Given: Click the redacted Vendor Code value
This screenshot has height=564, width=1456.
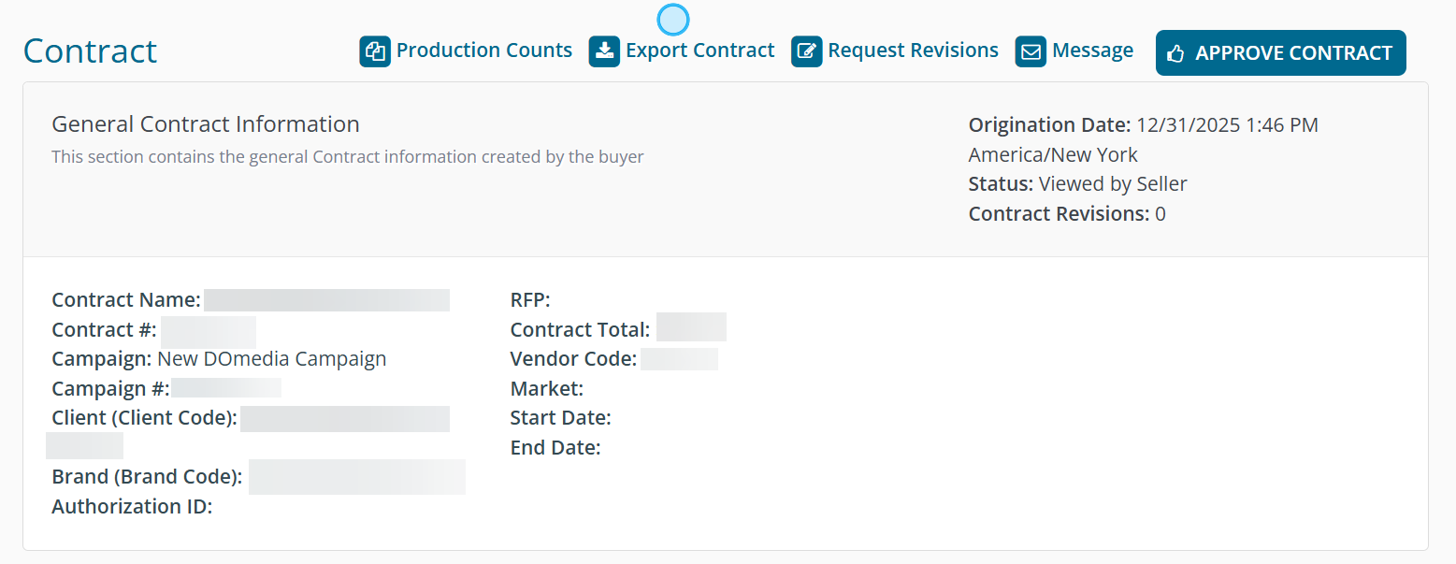Looking at the screenshot, I should click(x=679, y=359).
